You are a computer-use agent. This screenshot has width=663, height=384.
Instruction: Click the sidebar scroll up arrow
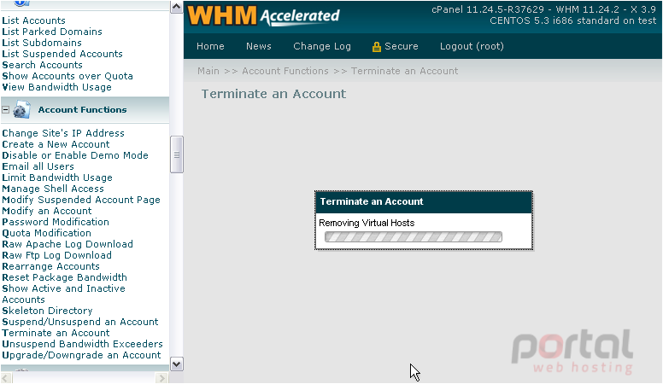click(176, 7)
